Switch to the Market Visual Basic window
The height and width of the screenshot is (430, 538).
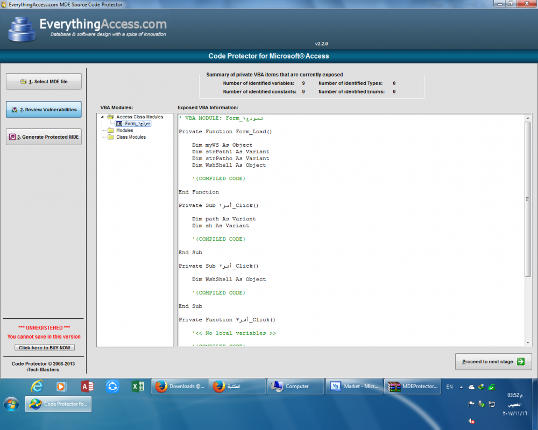pos(354,386)
